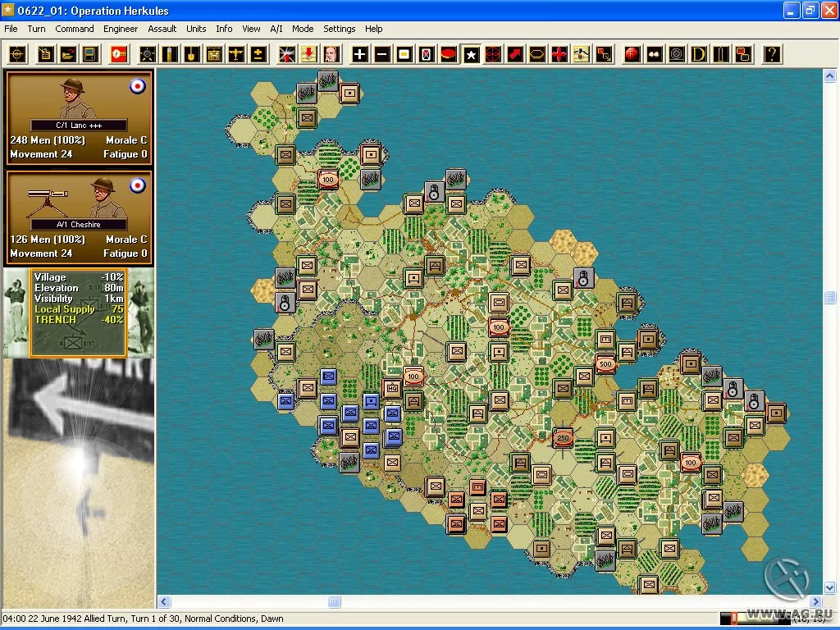The height and width of the screenshot is (630, 840).
Task: Click the vertical scrollbar thumb
Action: pyautogui.click(x=830, y=297)
